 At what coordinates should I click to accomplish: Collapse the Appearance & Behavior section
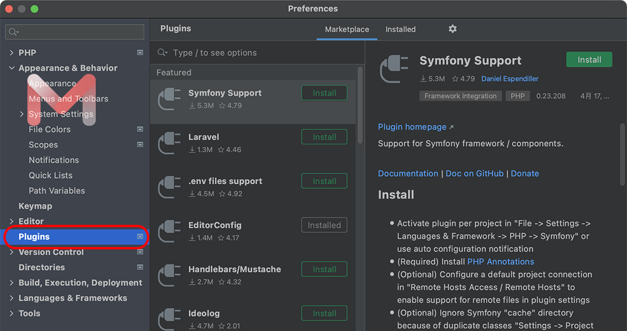click(11, 68)
